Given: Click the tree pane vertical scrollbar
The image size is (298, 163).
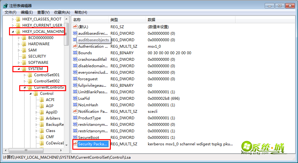Looking at the screenshot, I should [66, 93].
